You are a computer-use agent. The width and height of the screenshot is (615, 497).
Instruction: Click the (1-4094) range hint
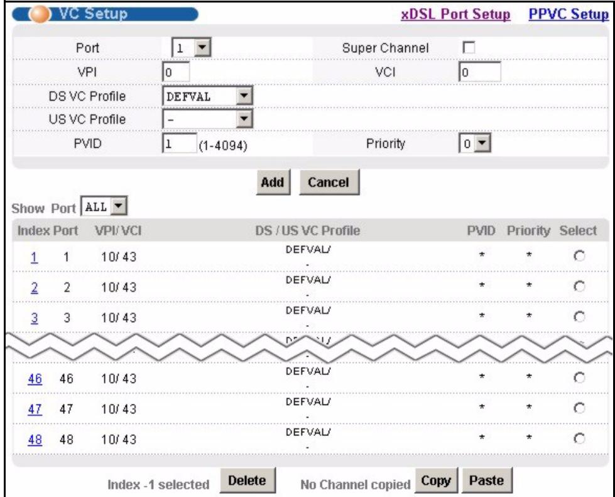click(223, 146)
